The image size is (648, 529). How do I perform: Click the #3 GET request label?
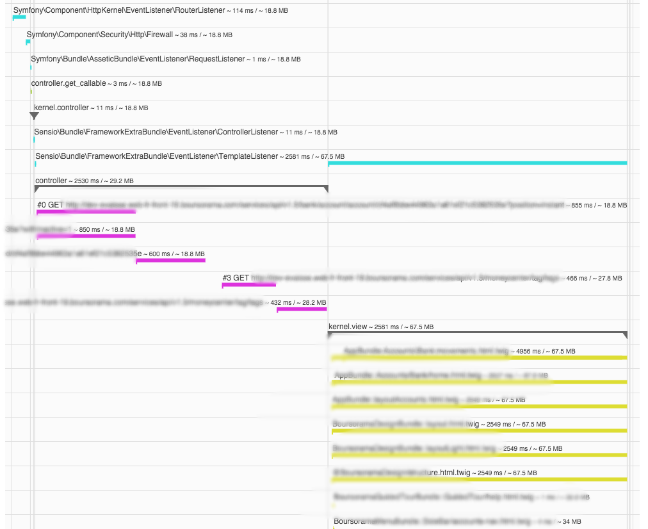tap(236, 278)
